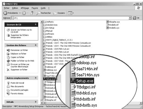Collapse the Gravure de CD panel
Image resolution: width=143 pixels, height=109 pixels.
click(36, 25)
